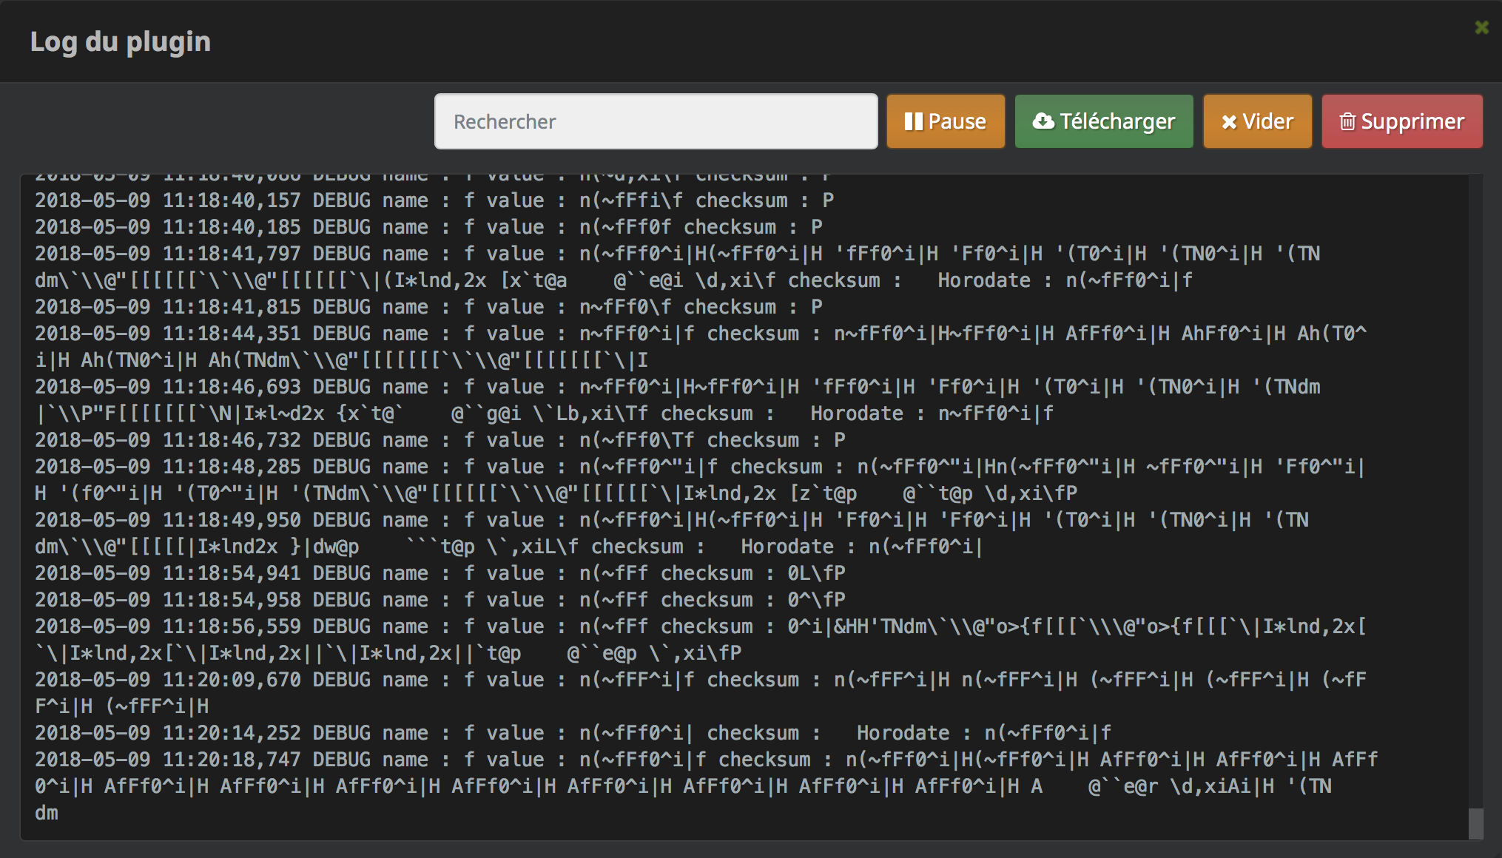The image size is (1502, 858).
Task: Click the log timestamp 11:18:44,351
Action: (x=232, y=334)
